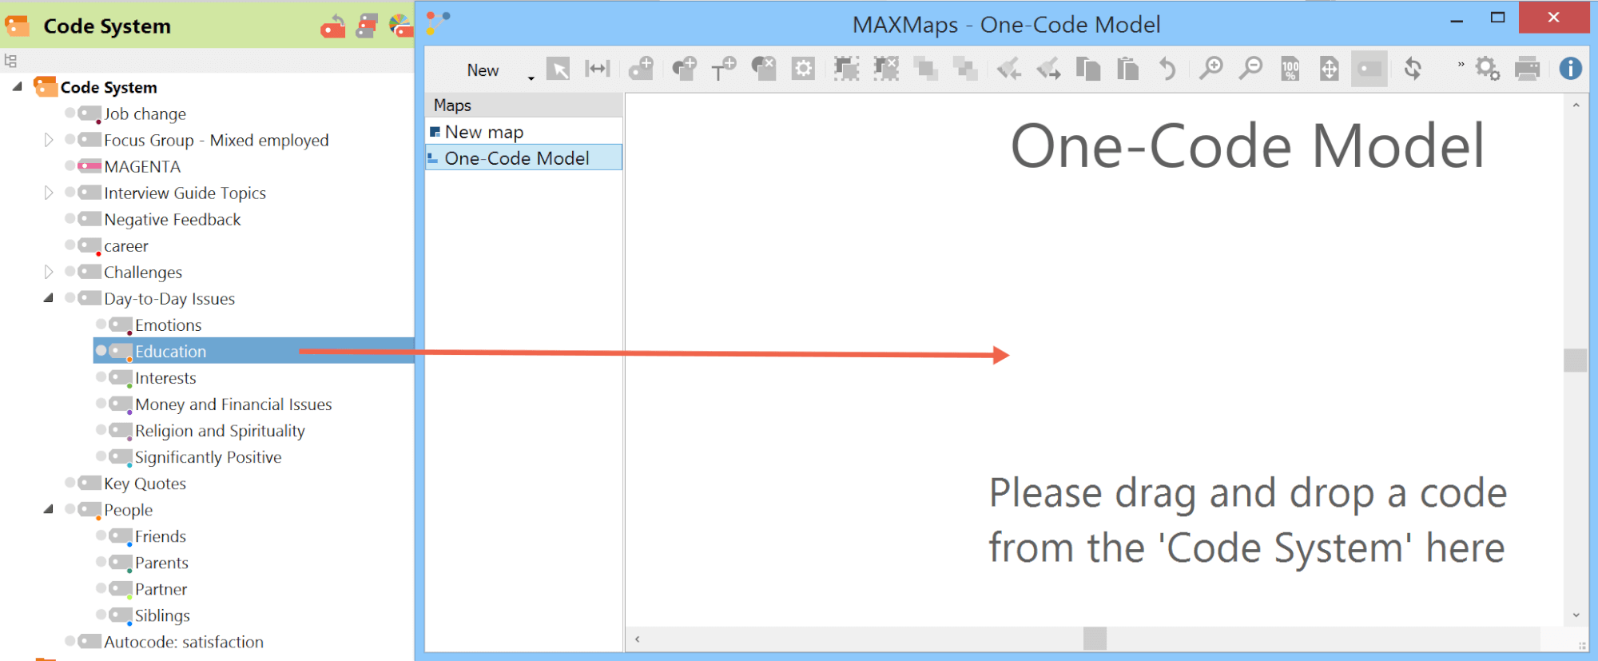Ungroup the selected map objects
This screenshot has height=661, width=1598.
[886, 69]
